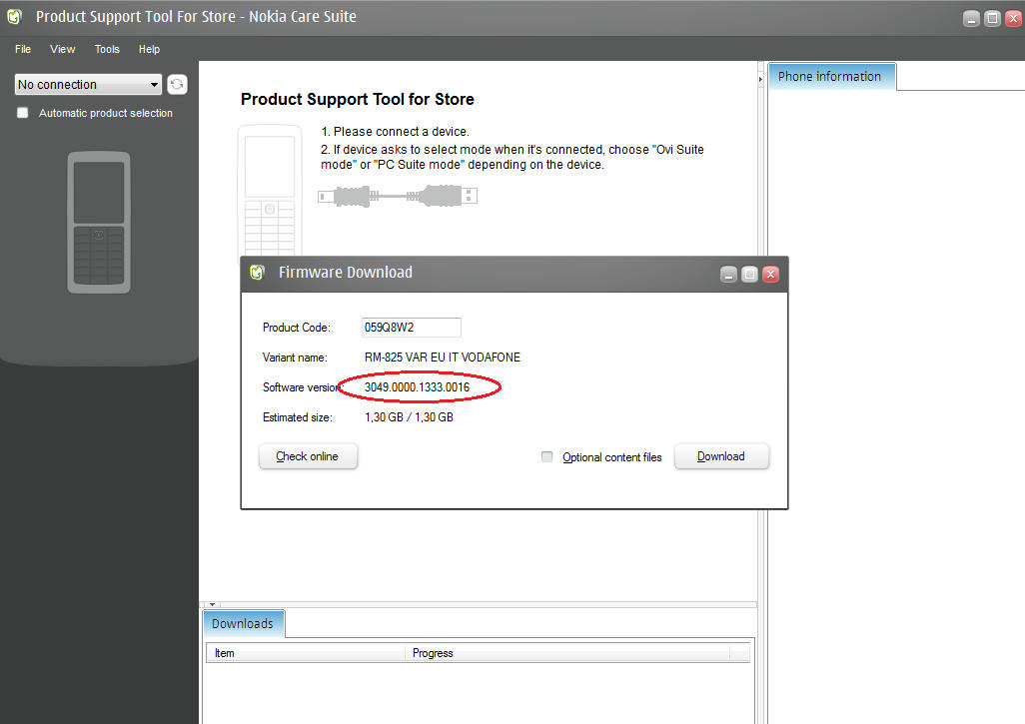Image resolution: width=1025 pixels, height=724 pixels.
Task: Minimize the Nokia Care Suite main window
Action: (x=972, y=18)
